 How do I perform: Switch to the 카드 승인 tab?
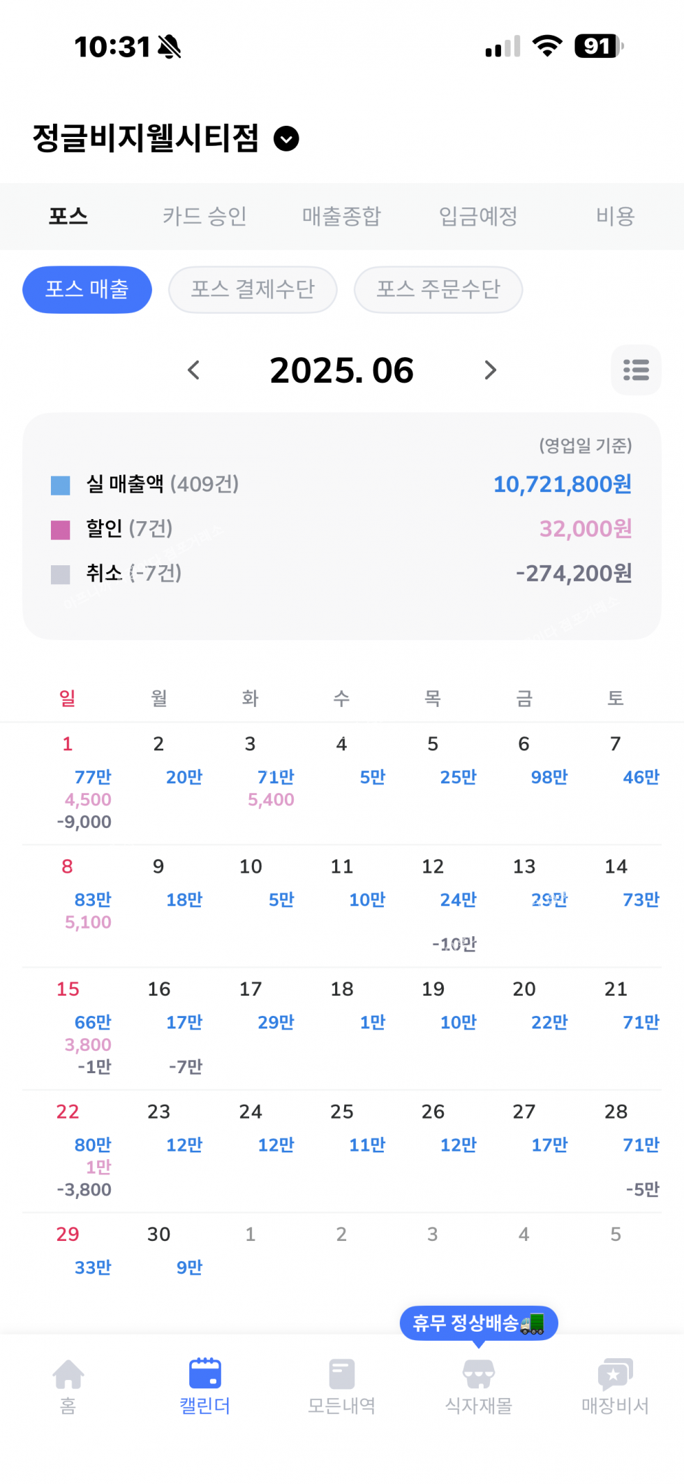[205, 216]
